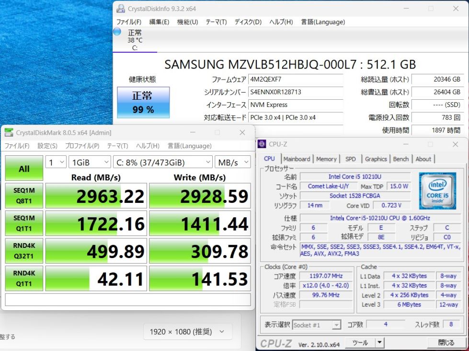Viewport: 469px width, 351px height.
Task: Open 言語(Language) menu in CrystalDiskMark
Action: coord(189,146)
